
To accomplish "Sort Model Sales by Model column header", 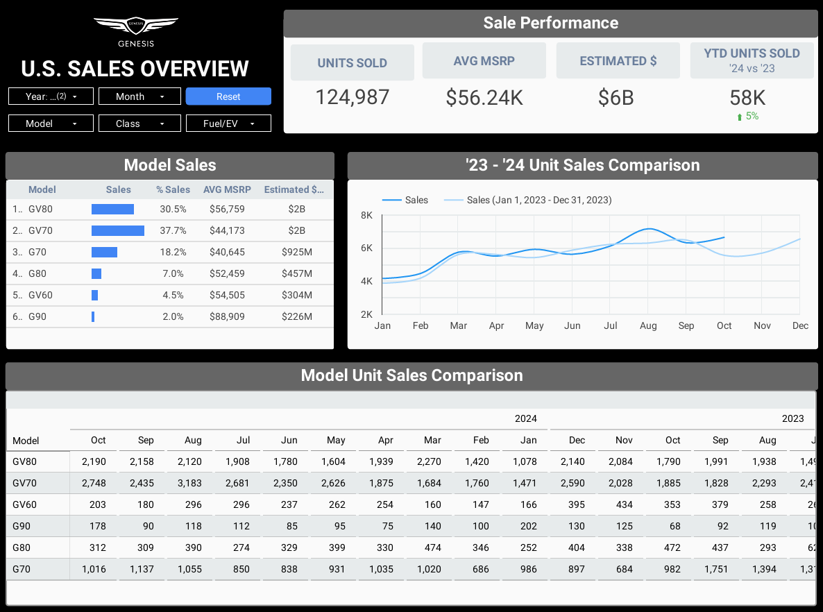I will (42, 189).
